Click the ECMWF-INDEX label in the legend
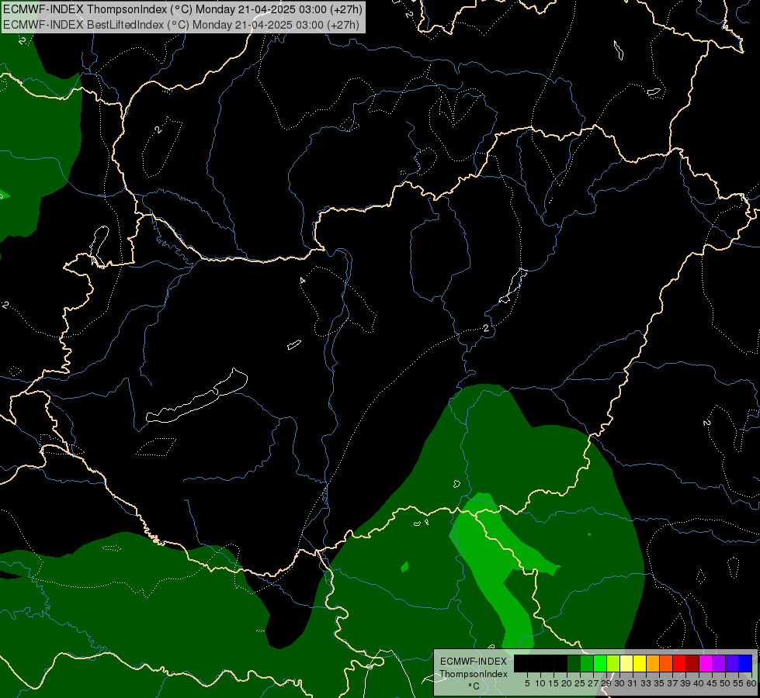 (x=473, y=662)
